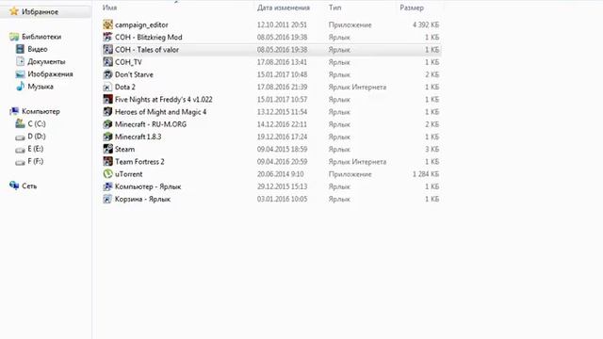
Task: Click the size value 4 392 КБ
Action: 426,25
